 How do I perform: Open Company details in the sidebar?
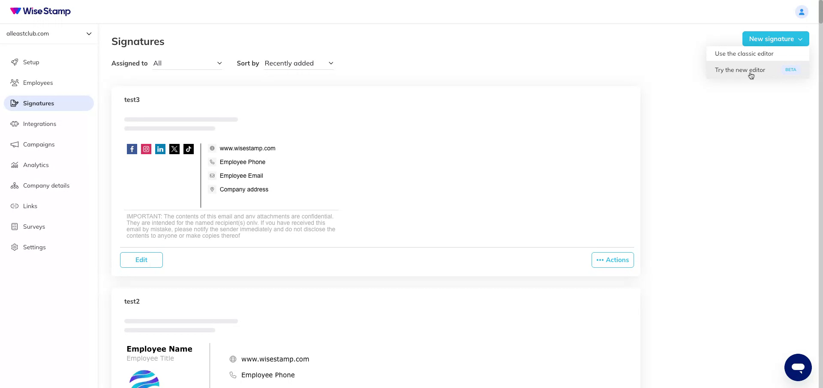[46, 185]
